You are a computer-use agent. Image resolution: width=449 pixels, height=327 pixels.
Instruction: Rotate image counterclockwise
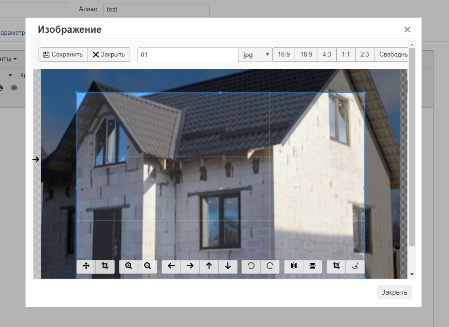pyautogui.click(x=251, y=266)
